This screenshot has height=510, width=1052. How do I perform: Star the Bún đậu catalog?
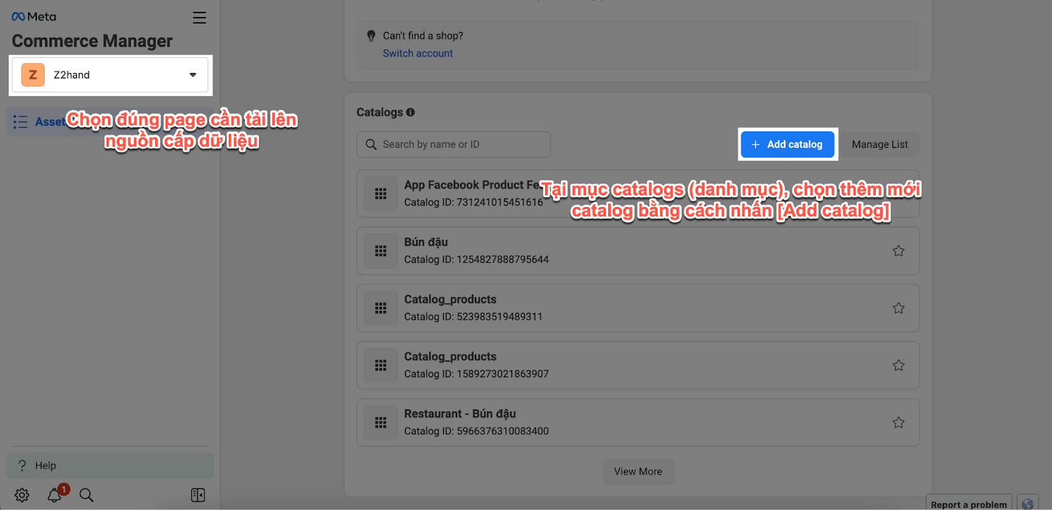[899, 251]
